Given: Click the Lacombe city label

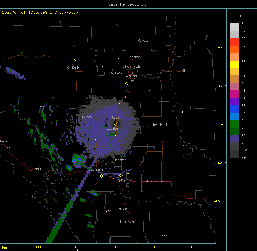Looking at the screenshot, I should [x=134, y=57].
